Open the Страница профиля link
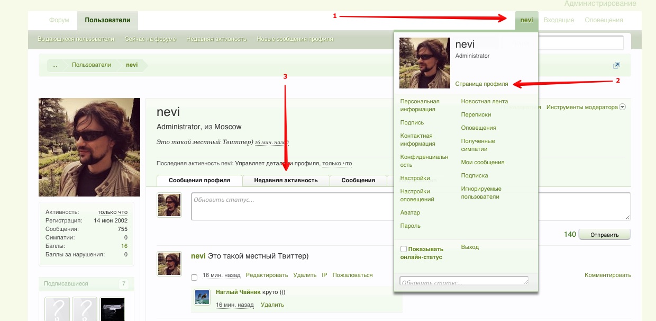 (x=481, y=84)
